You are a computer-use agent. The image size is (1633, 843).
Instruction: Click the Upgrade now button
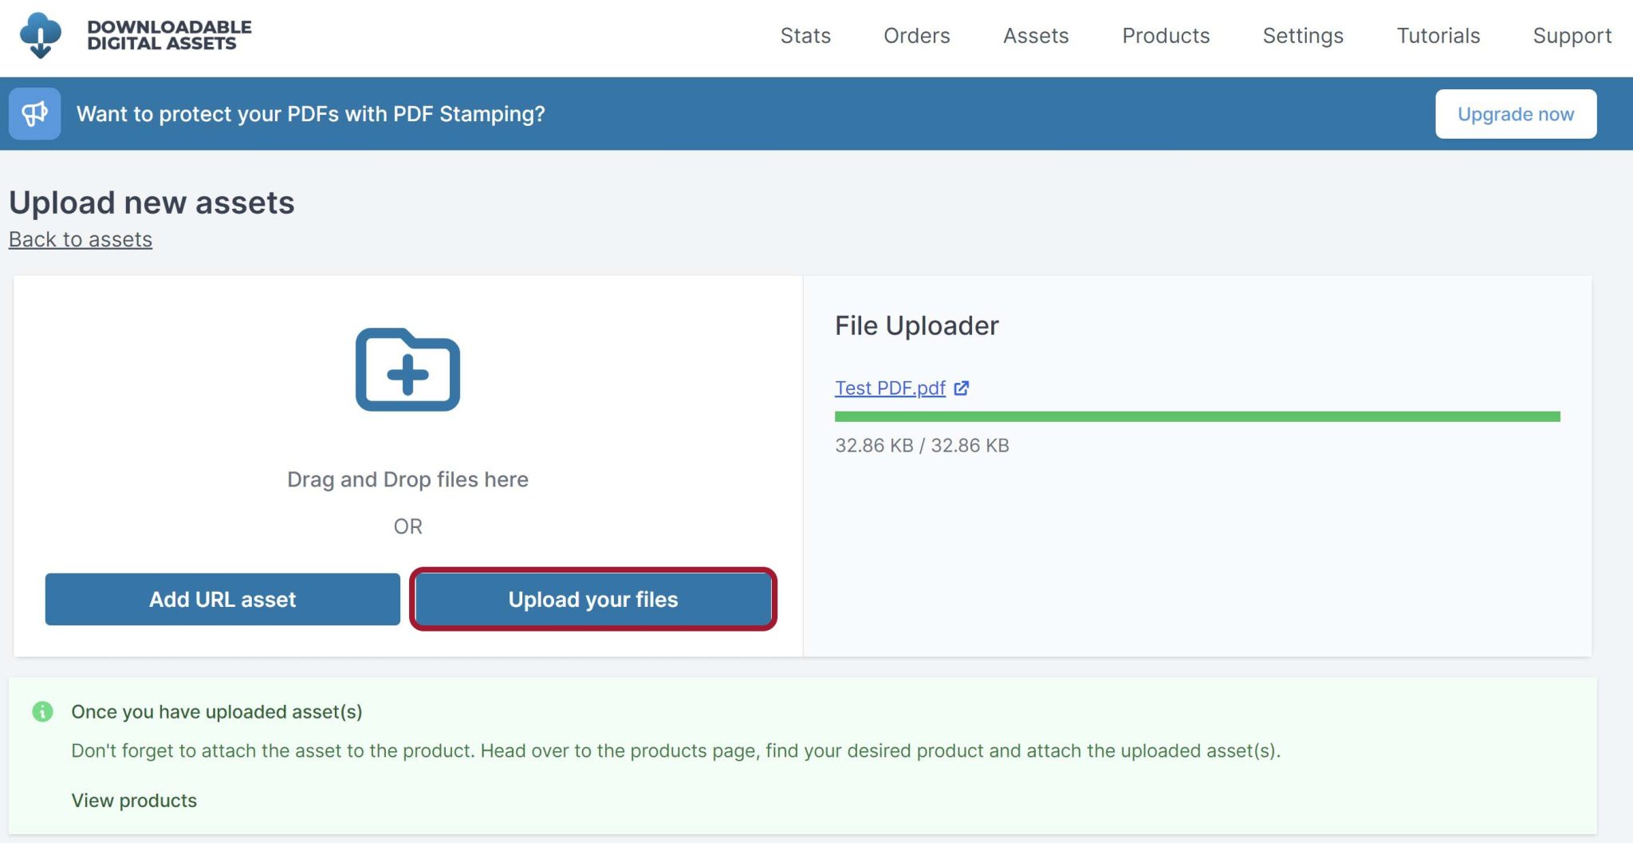coord(1516,114)
